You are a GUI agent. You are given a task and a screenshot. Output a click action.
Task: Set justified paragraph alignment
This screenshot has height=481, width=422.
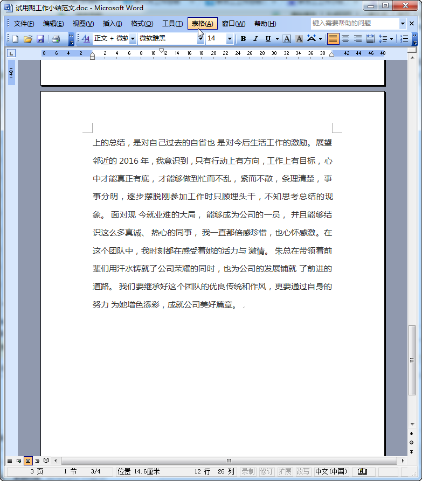click(333, 39)
